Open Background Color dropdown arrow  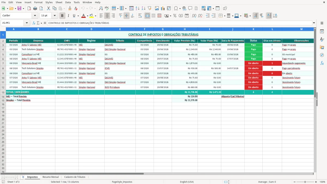tap(95, 16)
